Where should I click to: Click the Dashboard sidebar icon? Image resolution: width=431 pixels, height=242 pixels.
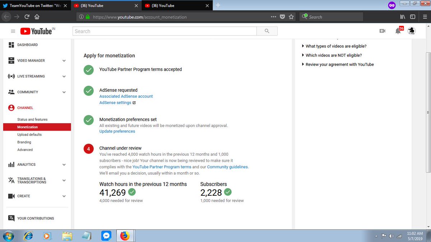click(x=11, y=45)
